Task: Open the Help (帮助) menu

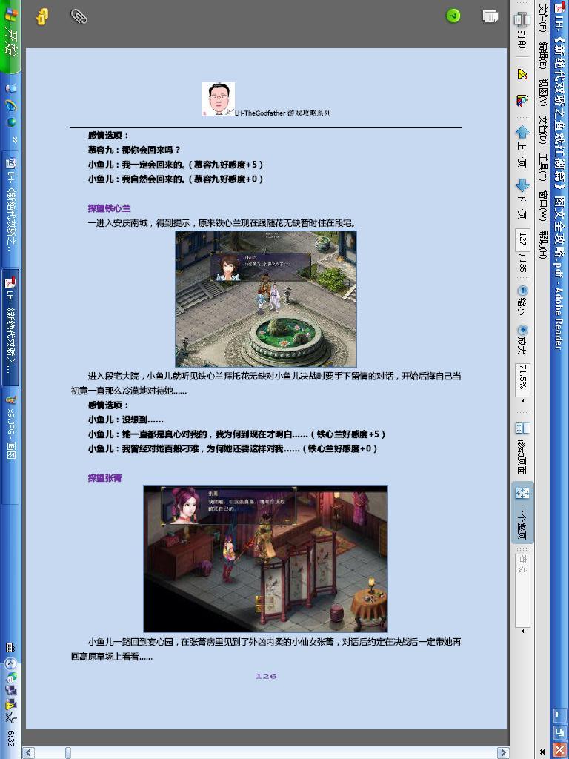Action: click(x=543, y=245)
